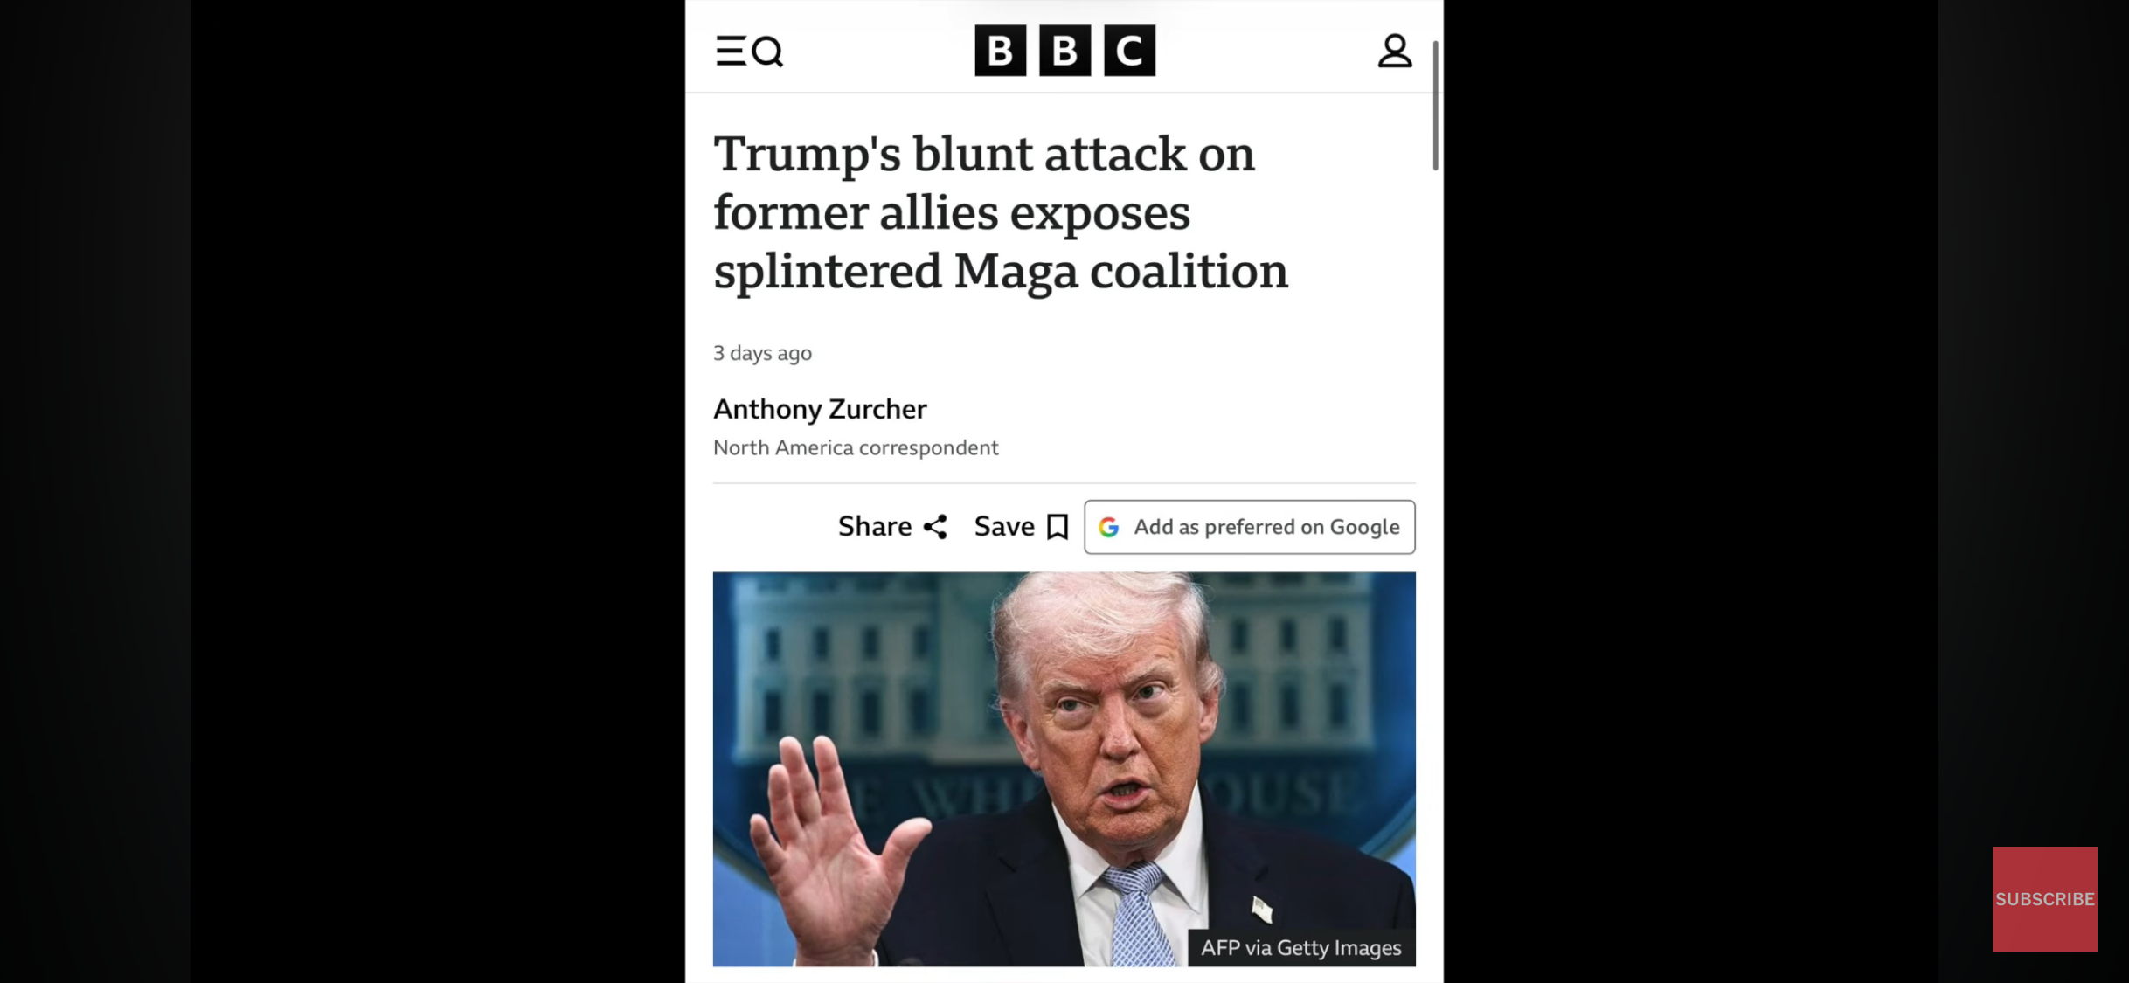Screen dimensions: 2129x983
Task: Open the hamburger menu icon
Action: pos(730,51)
